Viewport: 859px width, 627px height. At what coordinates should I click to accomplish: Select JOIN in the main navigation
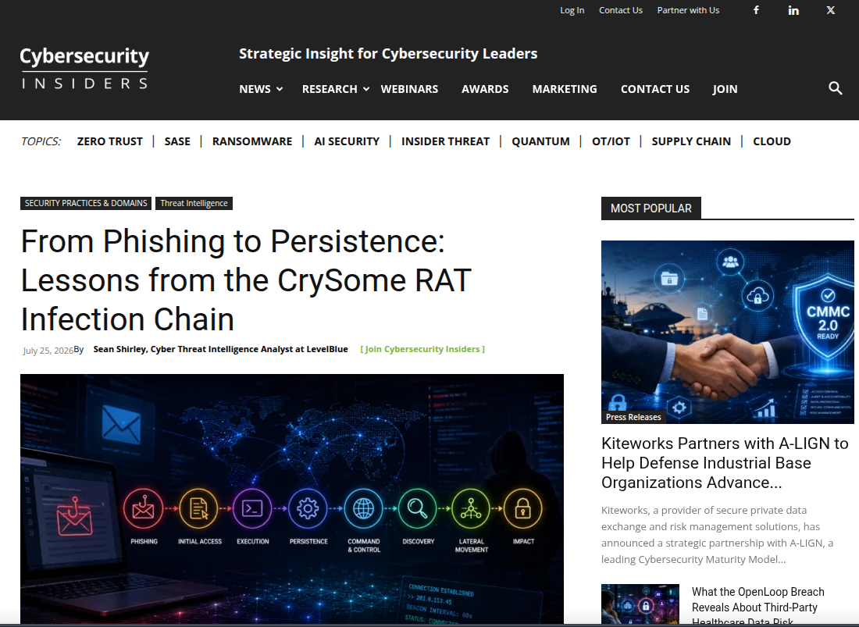tap(725, 89)
